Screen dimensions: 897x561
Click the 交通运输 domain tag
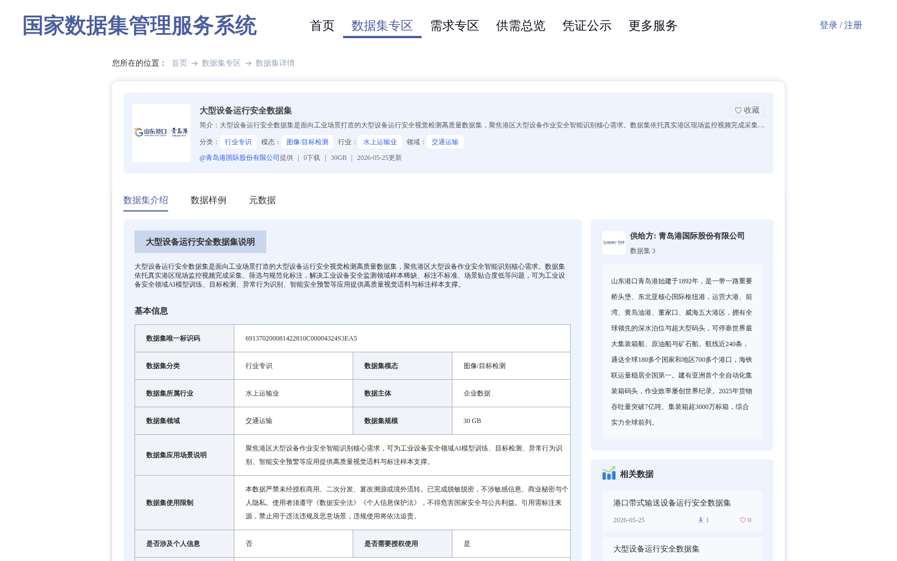click(x=445, y=142)
